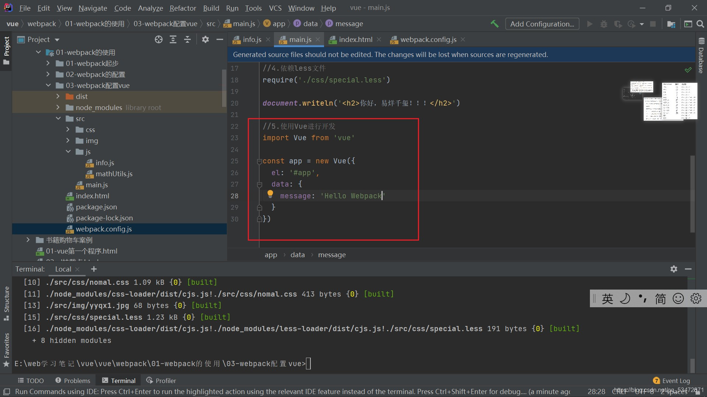The height and width of the screenshot is (397, 707).
Task: Click the Debug bug icon
Action: tap(604, 24)
